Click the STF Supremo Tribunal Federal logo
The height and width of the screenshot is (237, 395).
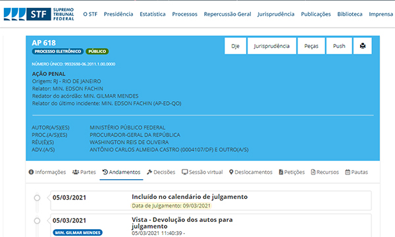[x=39, y=14]
